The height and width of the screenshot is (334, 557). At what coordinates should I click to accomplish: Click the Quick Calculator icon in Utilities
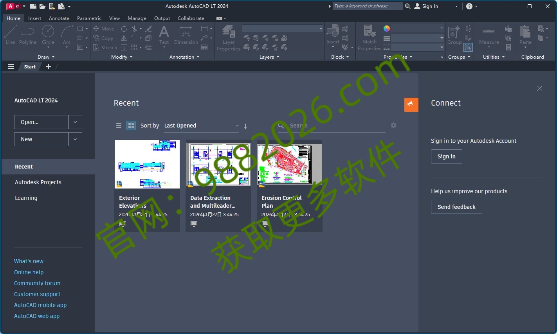pyautogui.click(x=508, y=47)
